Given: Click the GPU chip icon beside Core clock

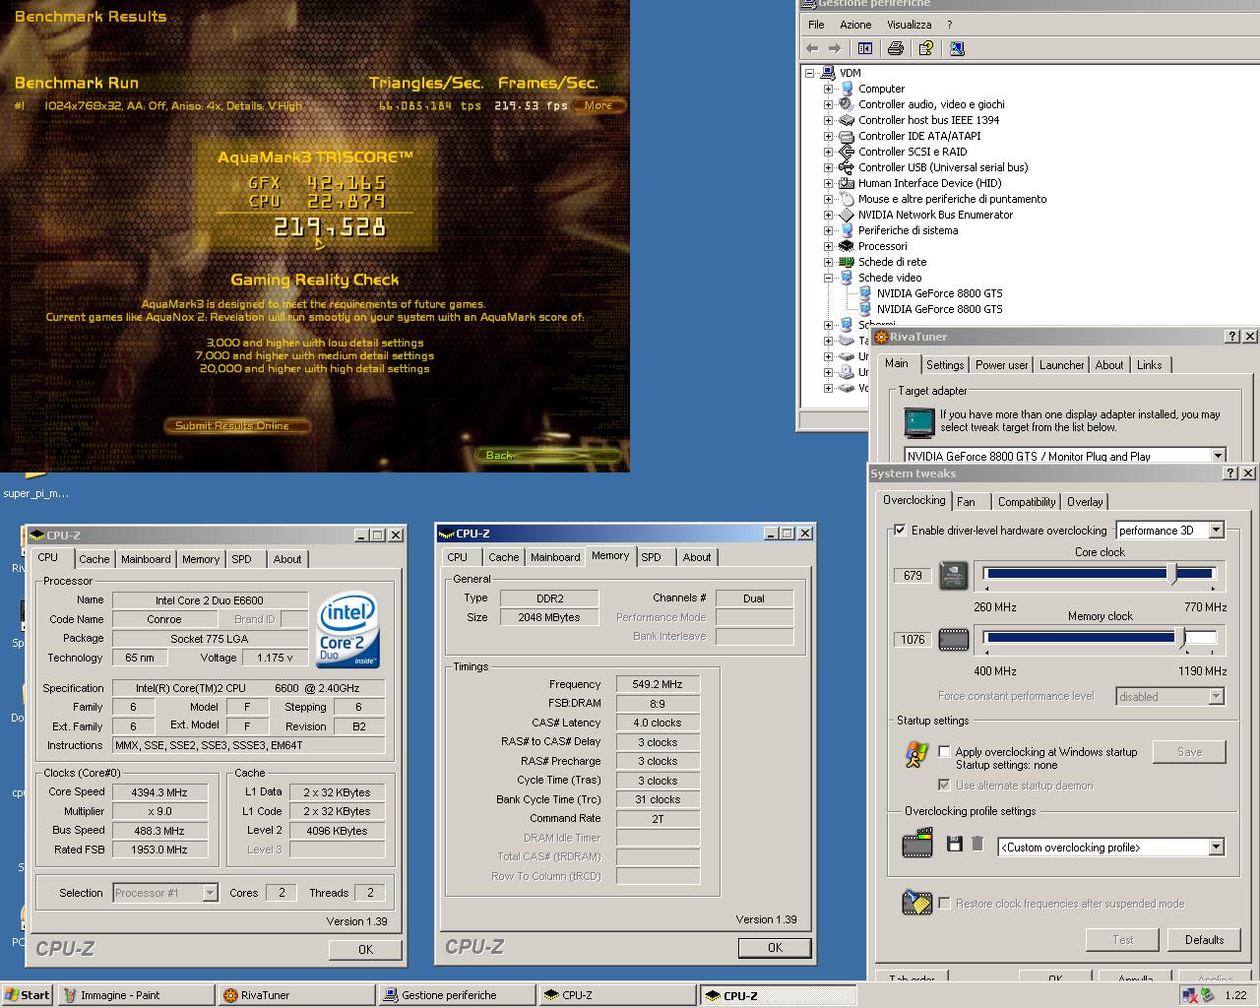Looking at the screenshot, I should tap(953, 575).
